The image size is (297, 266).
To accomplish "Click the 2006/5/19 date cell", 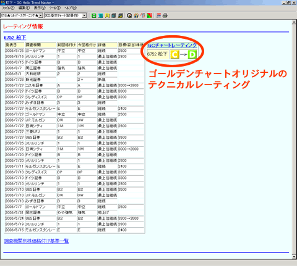I will pos(14,224).
